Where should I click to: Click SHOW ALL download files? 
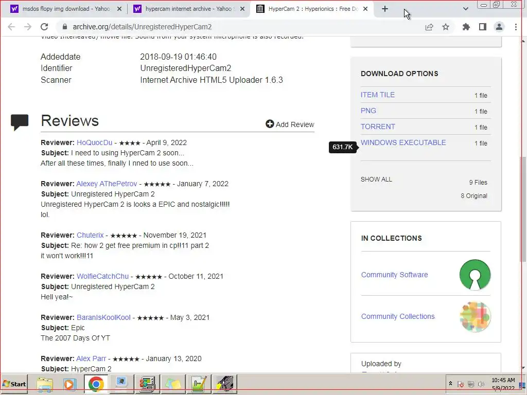[x=376, y=179]
